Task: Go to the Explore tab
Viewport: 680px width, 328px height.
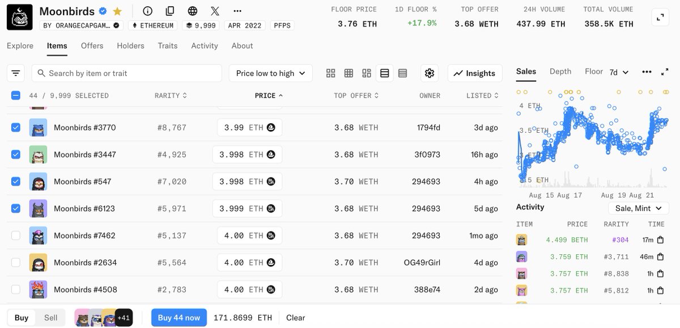Action: [20, 45]
